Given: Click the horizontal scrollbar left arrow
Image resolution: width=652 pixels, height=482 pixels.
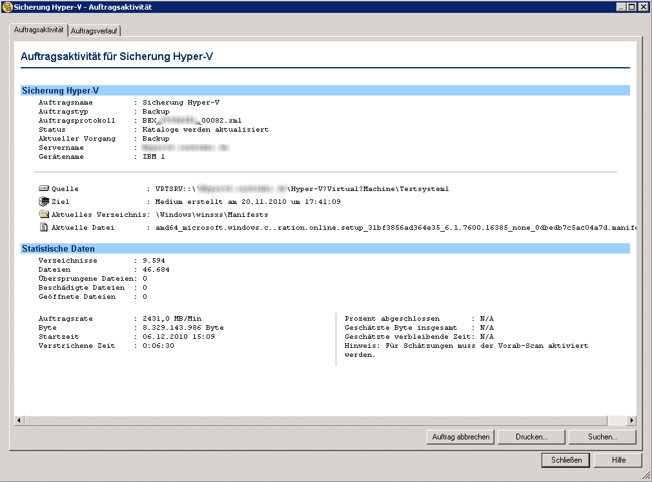Looking at the screenshot, I should tap(19, 421).
